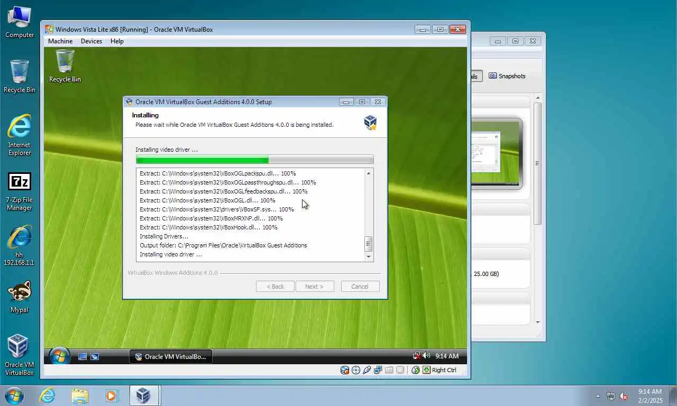Select Oracle VM VirtualBox desktop shortcut
This screenshot has width=677, height=406.
20,355
